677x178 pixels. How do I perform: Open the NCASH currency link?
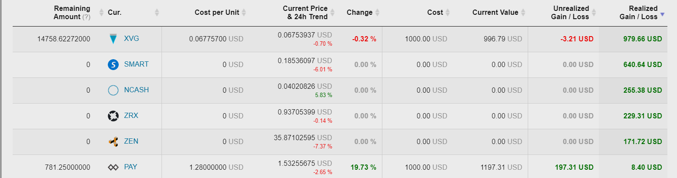pyautogui.click(x=136, y=90)
